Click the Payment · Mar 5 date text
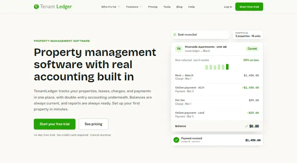 click(x=184, y=116)
